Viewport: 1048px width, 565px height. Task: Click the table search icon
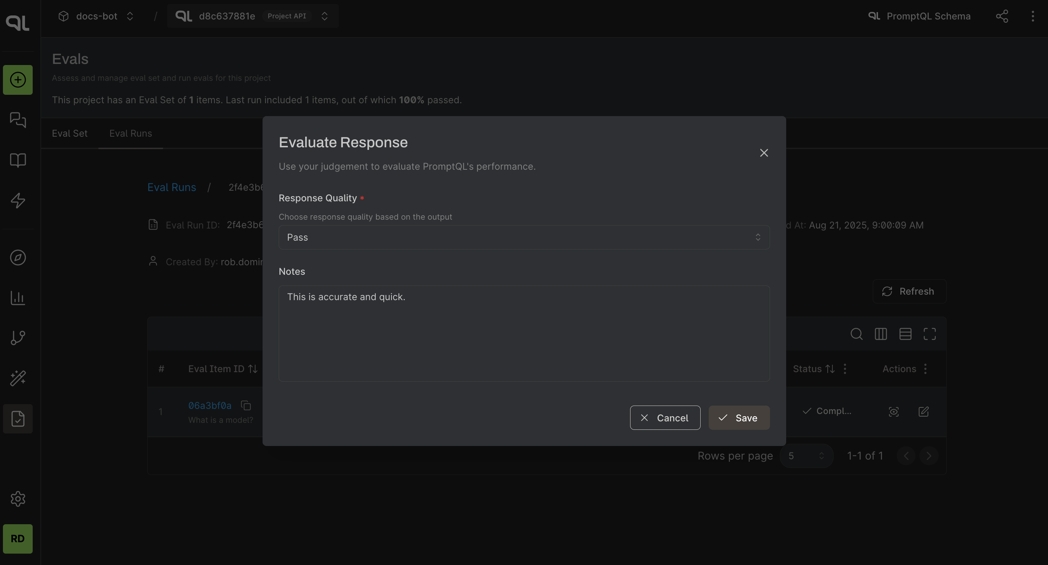pyautogui.click(x=856, y=334)
